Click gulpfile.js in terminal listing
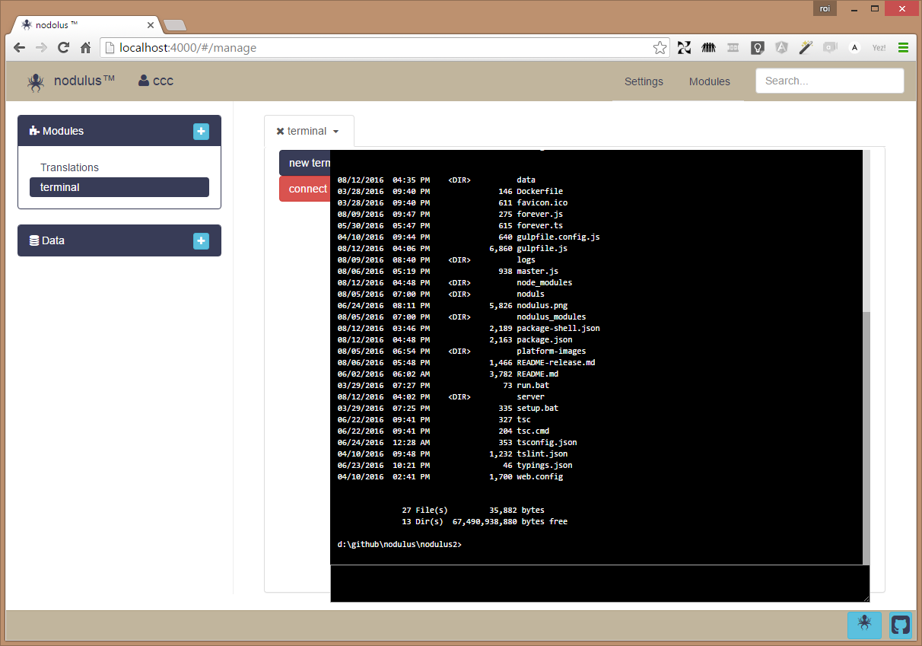Image resolution: width=922 pixels, height=646 pixels. click(x=542, y=249)
